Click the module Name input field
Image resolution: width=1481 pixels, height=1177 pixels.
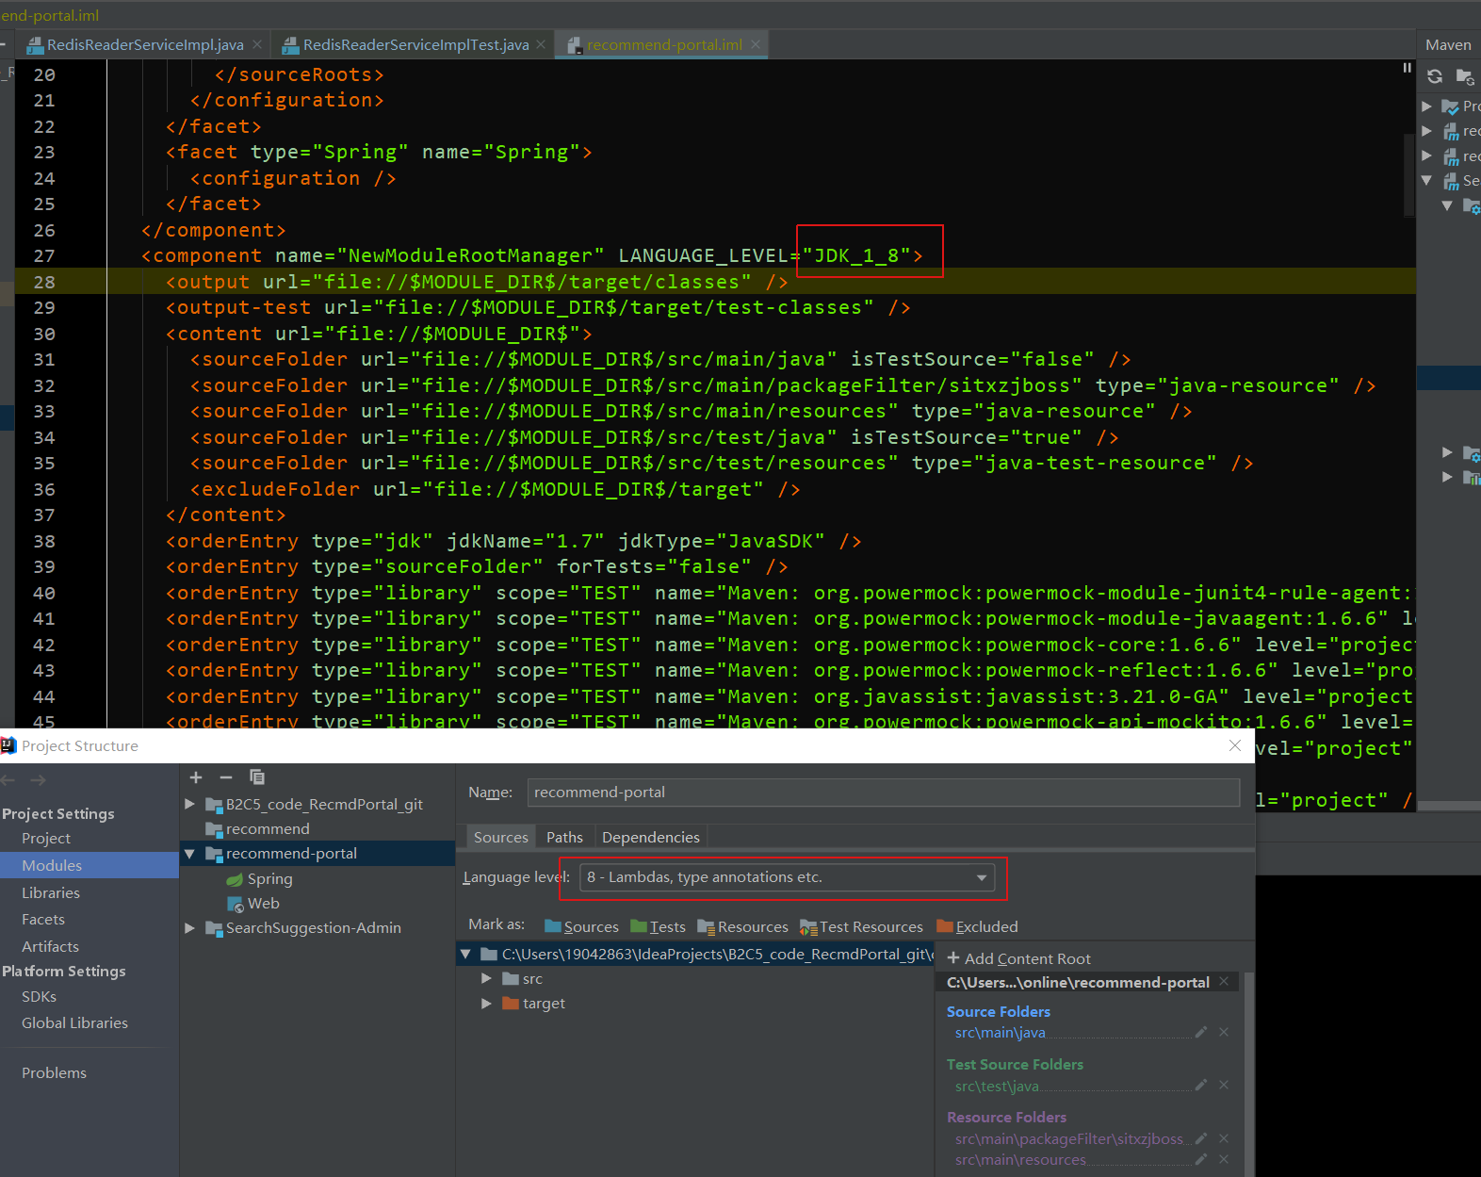coord(883,793)
